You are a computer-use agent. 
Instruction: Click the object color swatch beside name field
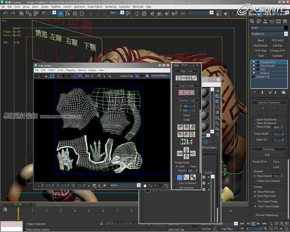[286, 28]
